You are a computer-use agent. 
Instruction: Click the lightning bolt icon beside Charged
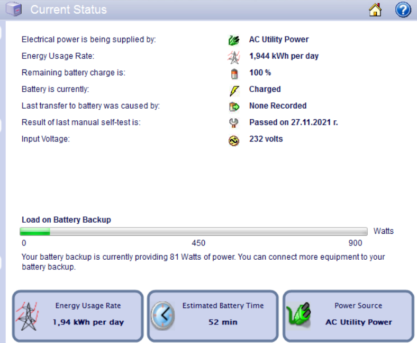pos(234,91)
